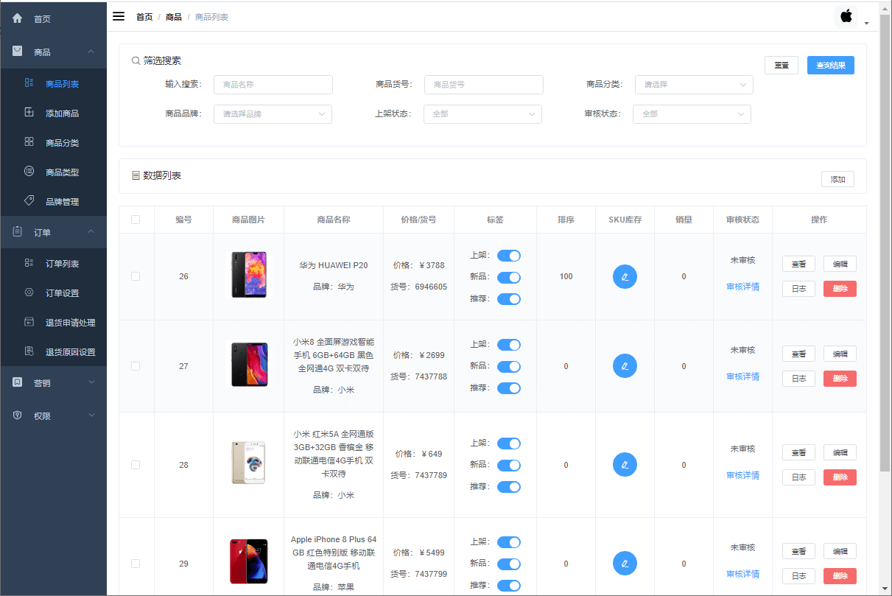This screenshot has width=892, height=596.
Task: Click 日志 button for product 27
Action: pyautogui.click(x=798, y=379)
